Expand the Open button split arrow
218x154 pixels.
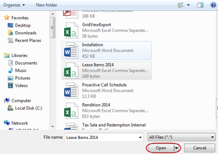point(176,148)
